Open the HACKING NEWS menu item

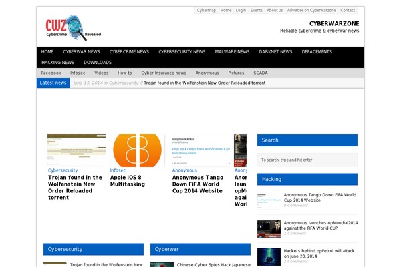point(57,63)
